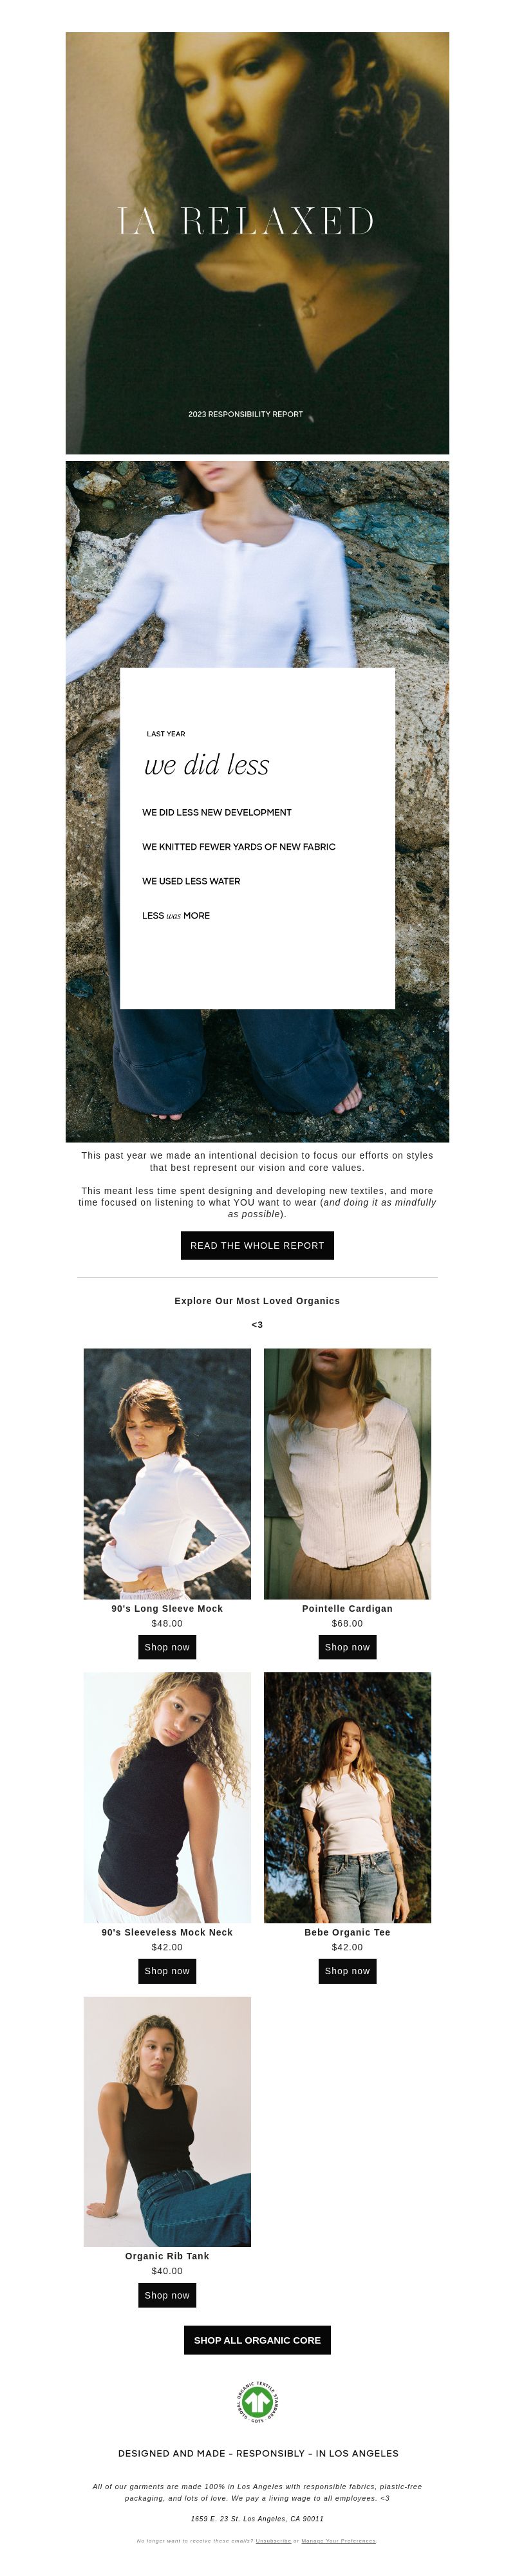Image resolution: width=515 pixels, height=2576 pixels.
Task: Click the READ THE WHOLE REPORT button
Action: point(257,1246)
